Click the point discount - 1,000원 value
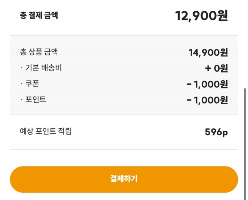This screenshot has width=248, height=200. coord(207,100)
